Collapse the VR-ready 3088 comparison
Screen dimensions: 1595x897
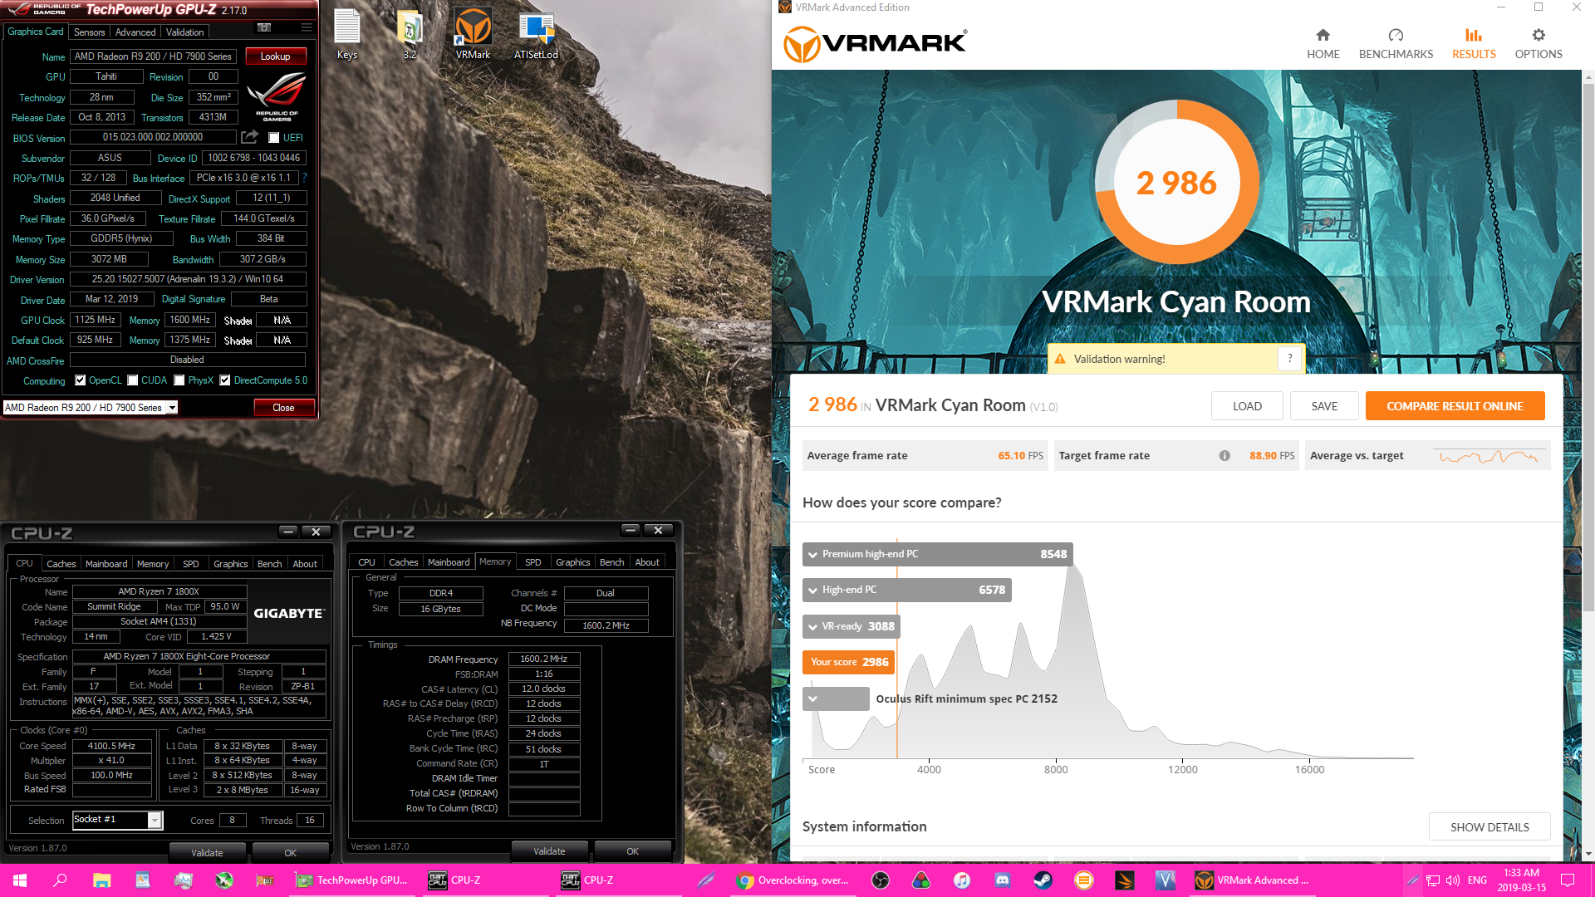[812, 626]
